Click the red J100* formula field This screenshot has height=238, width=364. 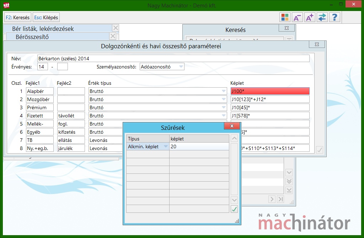coord(270,91)
